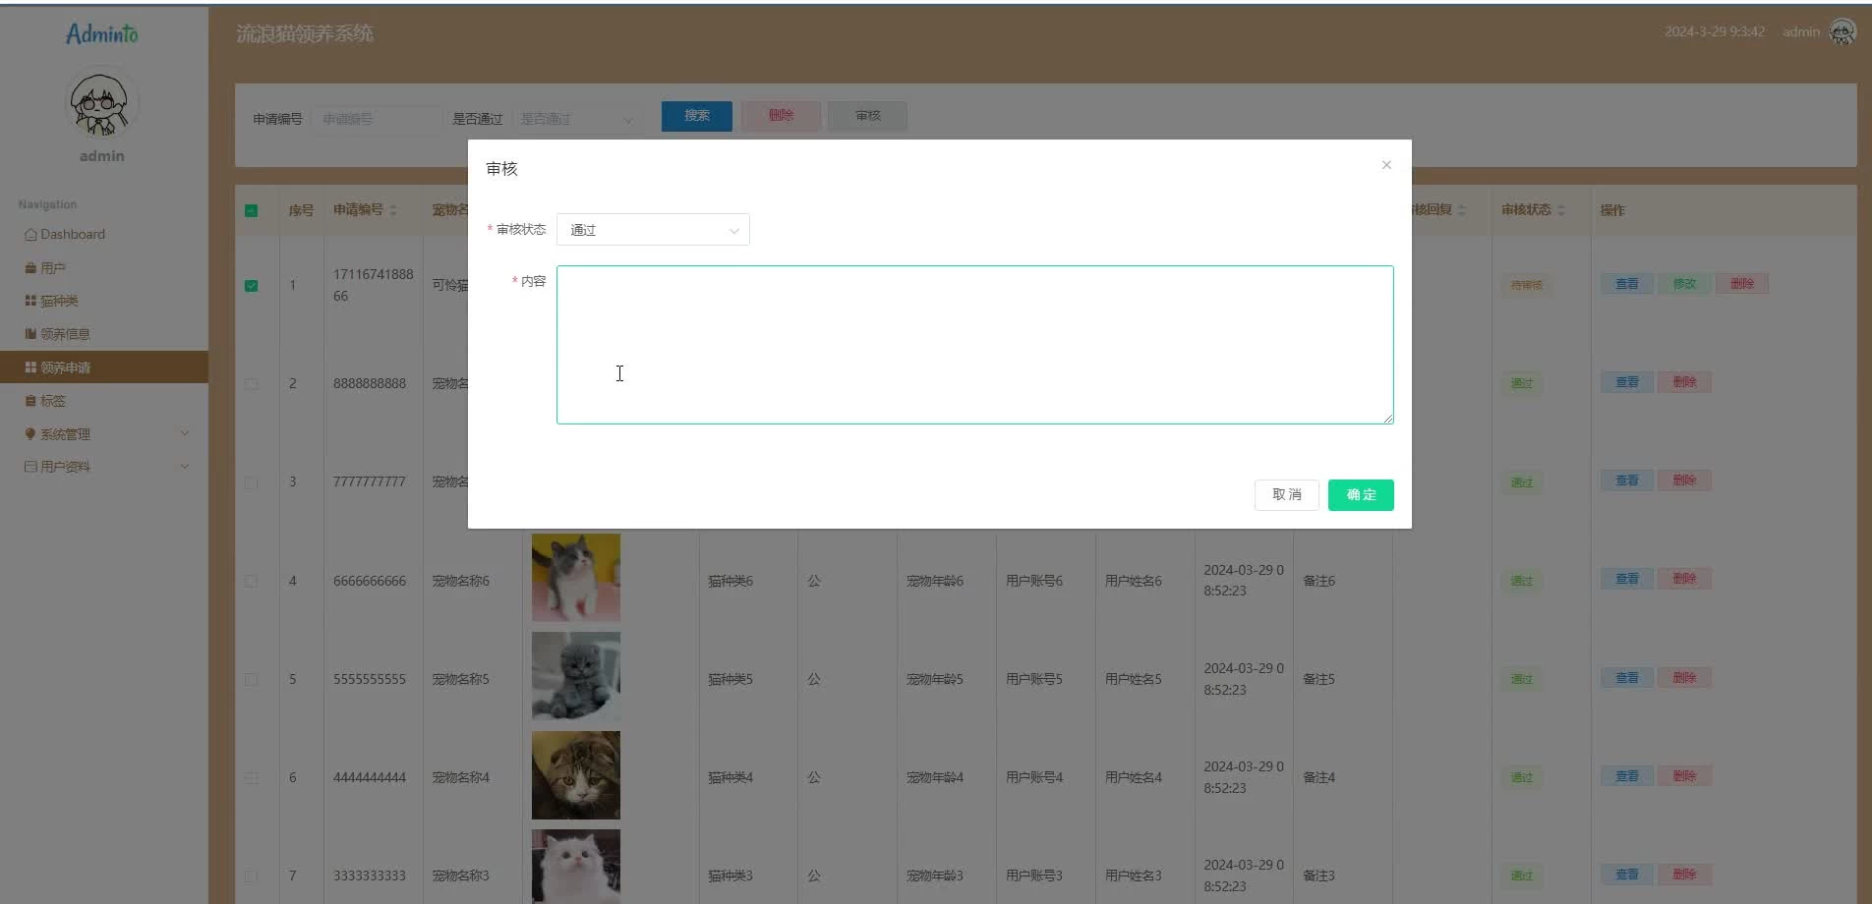The image size is (1872, 904).
Task: Expand the 系统管理 submenu chevron
Action: coord(184,433)
